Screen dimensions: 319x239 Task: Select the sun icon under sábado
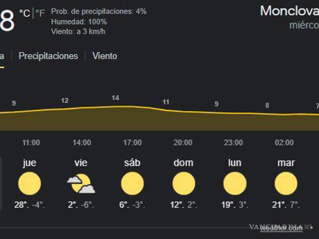132,183
